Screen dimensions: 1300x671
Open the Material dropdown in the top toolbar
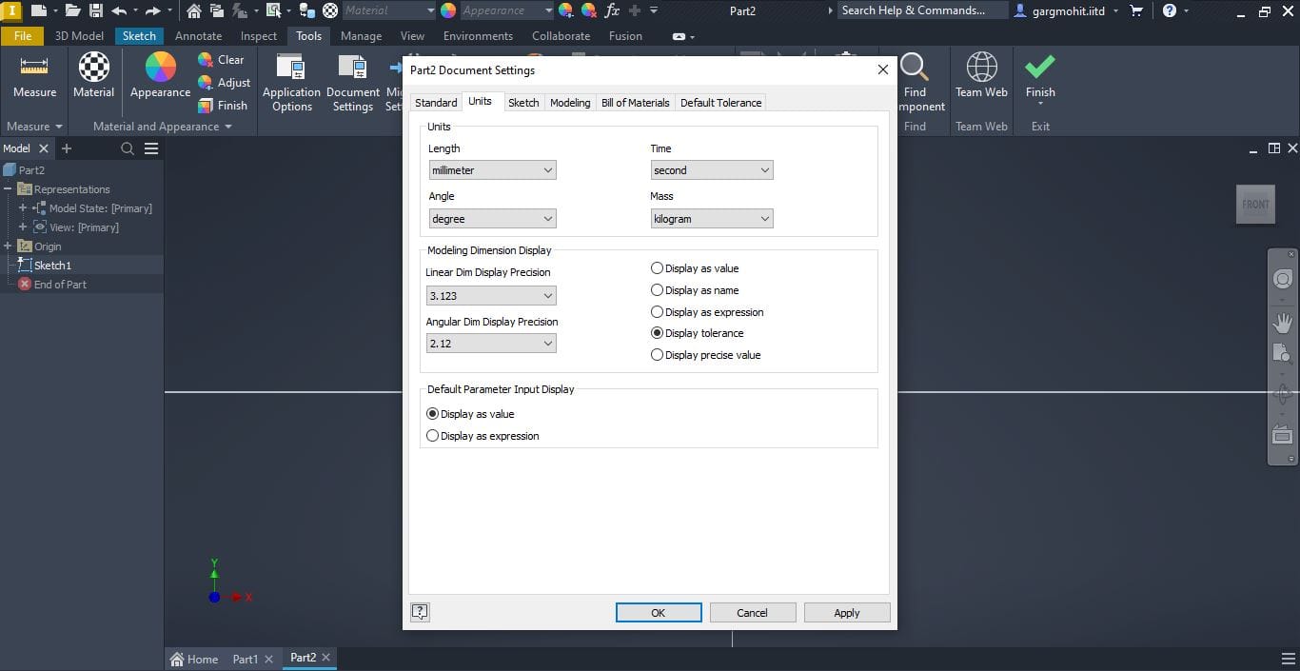(389, 10)
